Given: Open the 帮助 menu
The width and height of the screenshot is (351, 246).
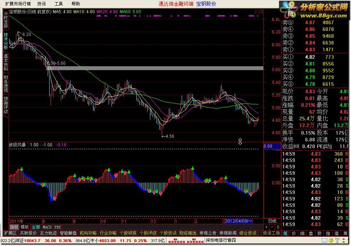Looking at the screenshot, I should (76, 4).
